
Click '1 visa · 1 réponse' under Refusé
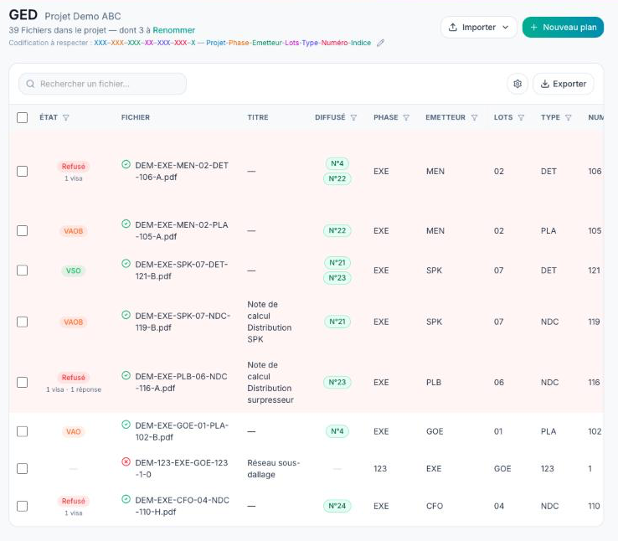click(74, 389)
